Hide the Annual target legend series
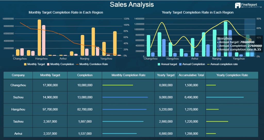 (x=167, y=64)
